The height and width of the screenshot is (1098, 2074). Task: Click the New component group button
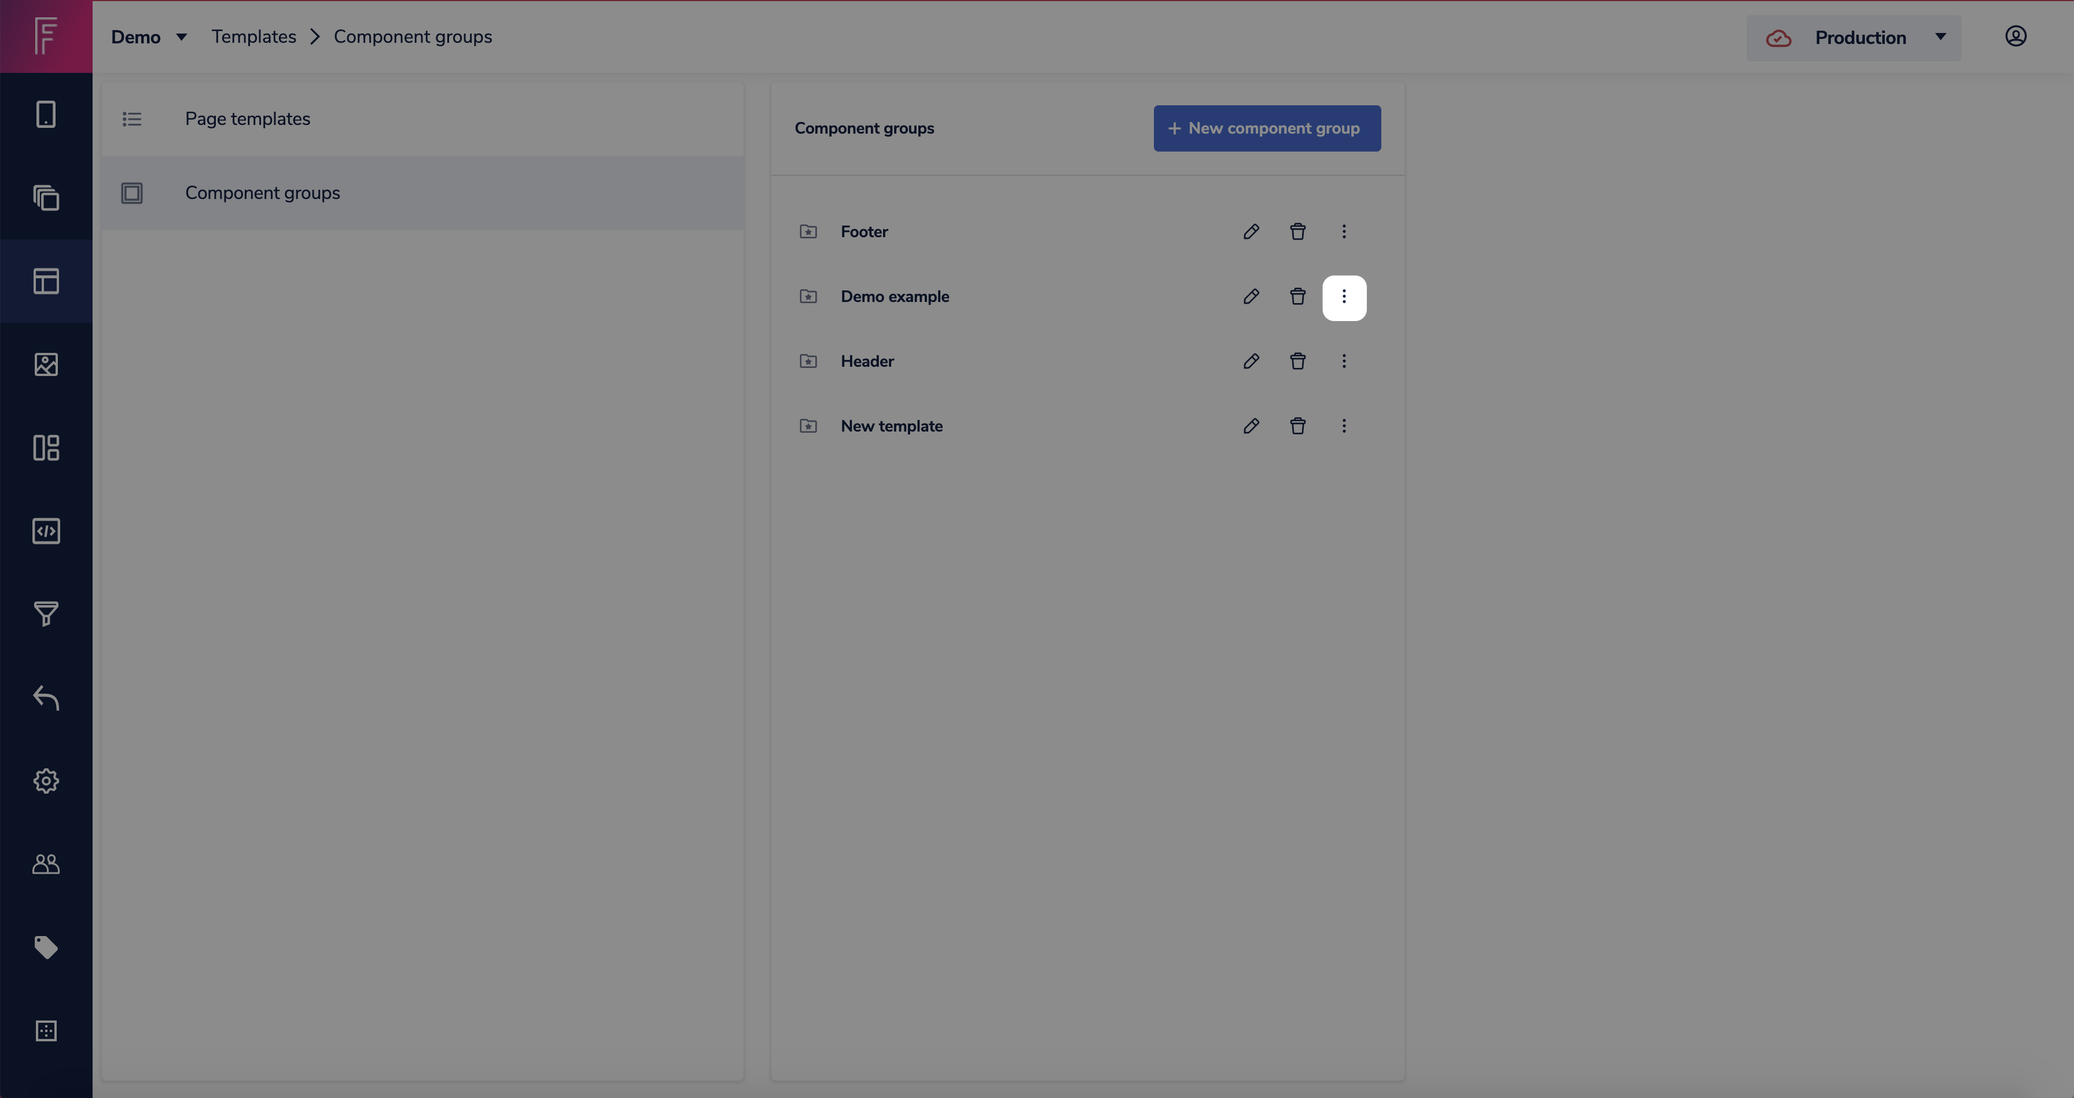[x=1267, y=128]
